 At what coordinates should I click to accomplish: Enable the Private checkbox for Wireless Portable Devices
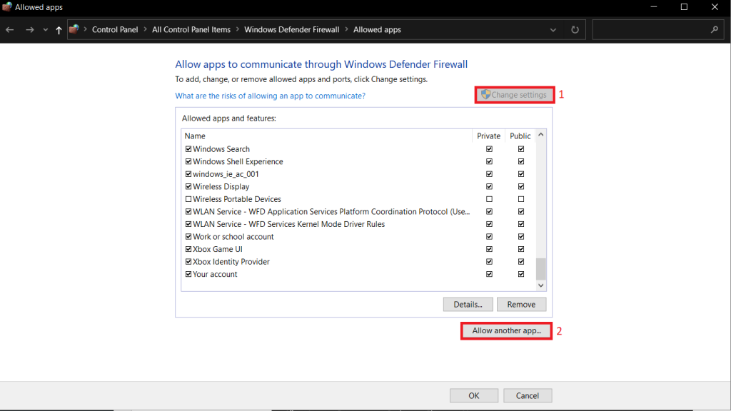[x=489, y=198]
